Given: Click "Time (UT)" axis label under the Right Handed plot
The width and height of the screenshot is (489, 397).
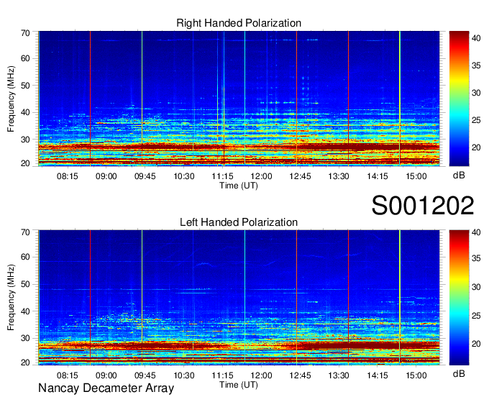Looking at the screenshot, I should tap(239, 186).
